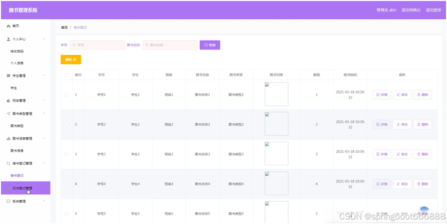Open 修改密码 in the sidebar

click(17, 51)
